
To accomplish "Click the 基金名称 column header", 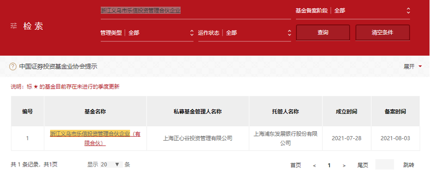I will 95,111.
